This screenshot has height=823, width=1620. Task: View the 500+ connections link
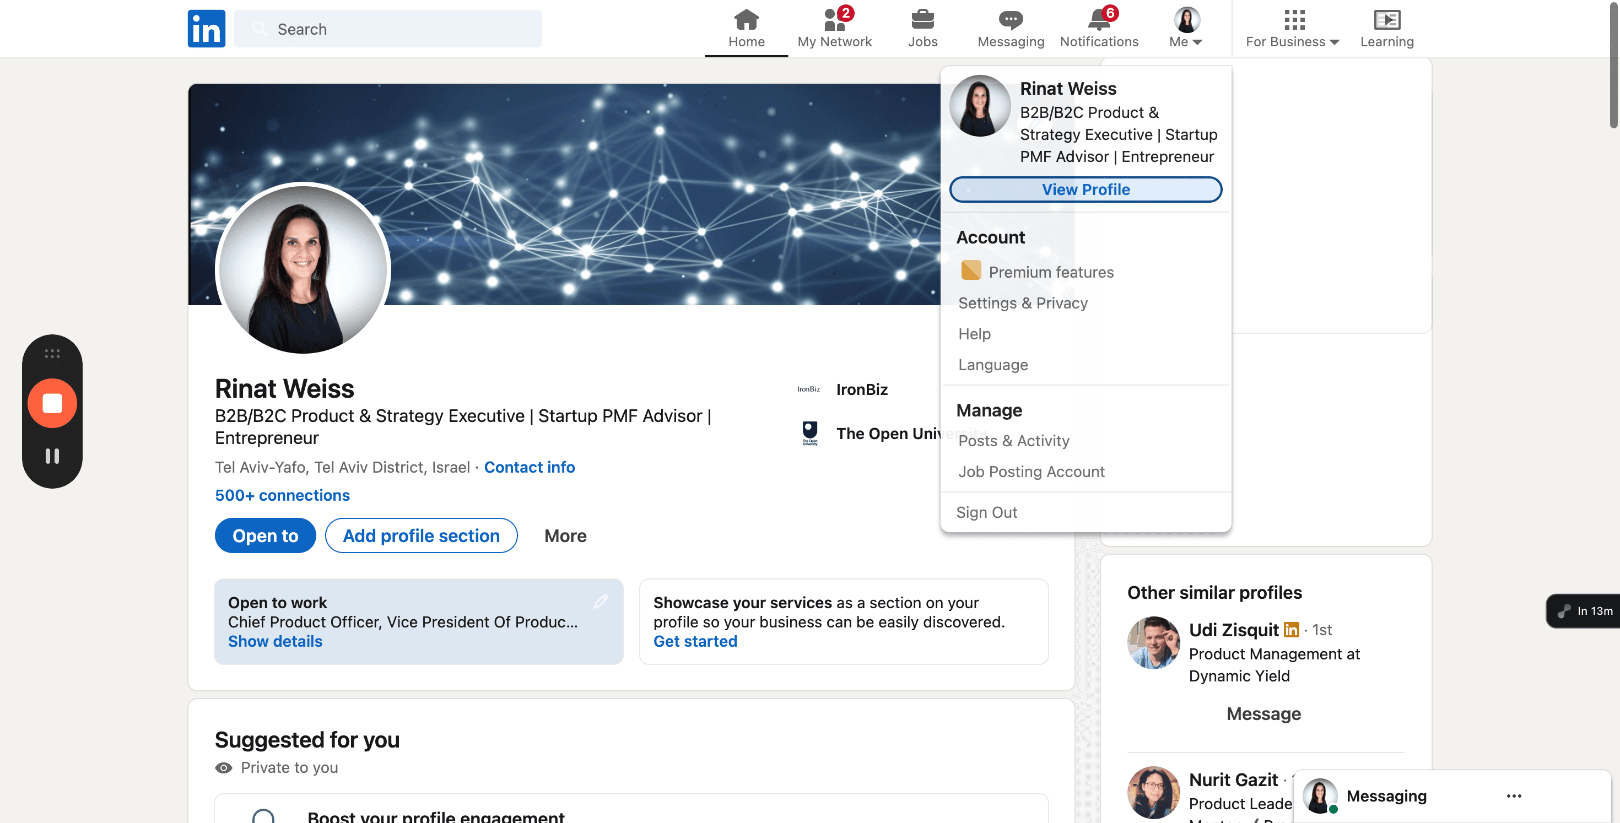click(282, 495)
